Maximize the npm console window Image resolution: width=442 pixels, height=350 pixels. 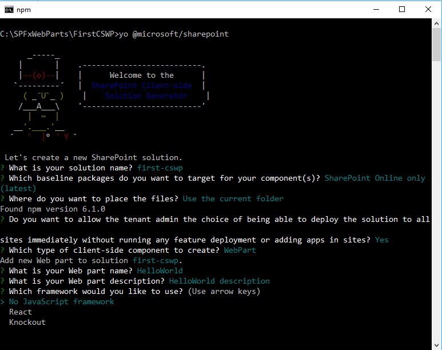402,9
